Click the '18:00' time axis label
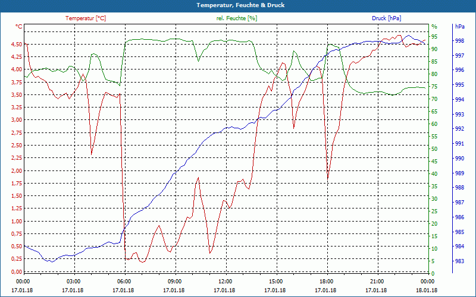The height and width of the screenshot is (297, 476). 326,281
